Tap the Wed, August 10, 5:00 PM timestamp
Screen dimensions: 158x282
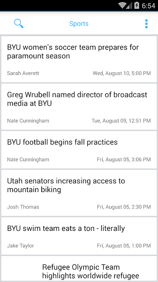coord(122,74)
